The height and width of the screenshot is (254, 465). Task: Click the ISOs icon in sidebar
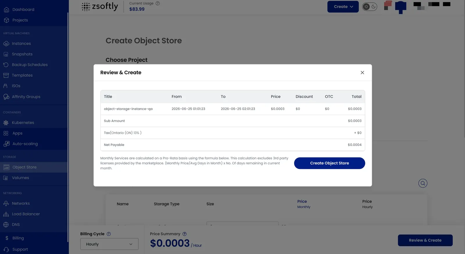pyautogui.click(x=6, y=86)
